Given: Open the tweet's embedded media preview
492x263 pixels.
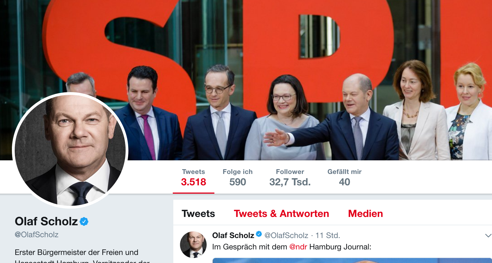Looking at the screenshot, I should coord(352,261).
